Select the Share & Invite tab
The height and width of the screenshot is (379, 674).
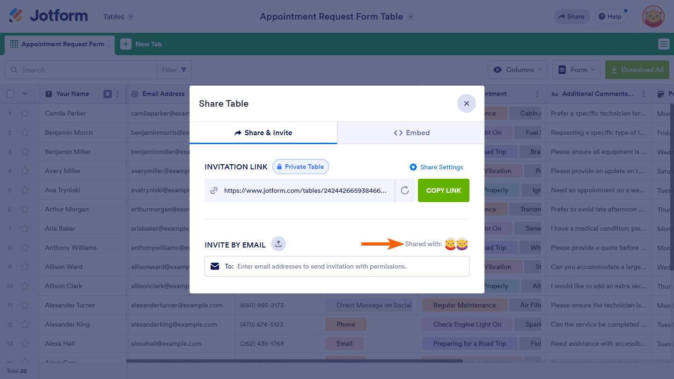(263, 133)
